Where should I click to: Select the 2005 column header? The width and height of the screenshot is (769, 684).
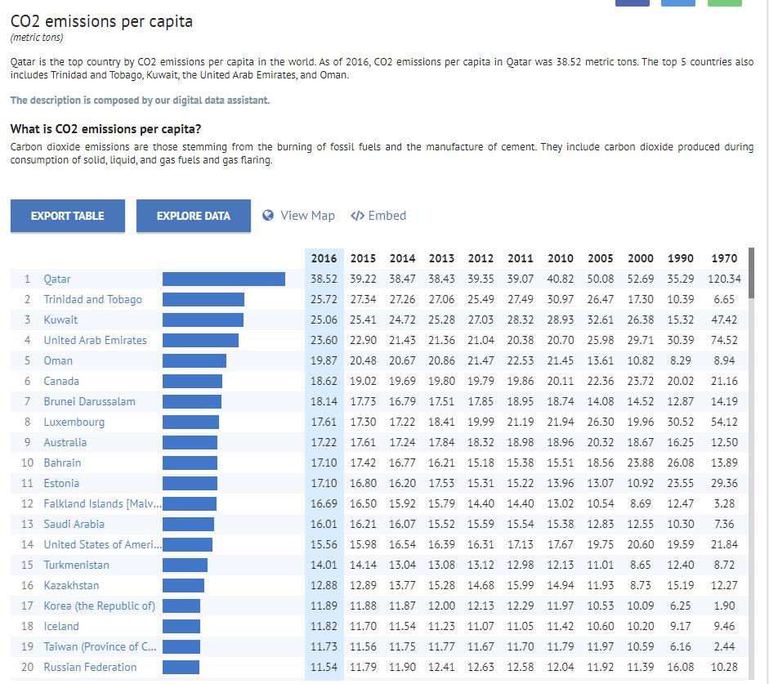[x=601, y=258]
